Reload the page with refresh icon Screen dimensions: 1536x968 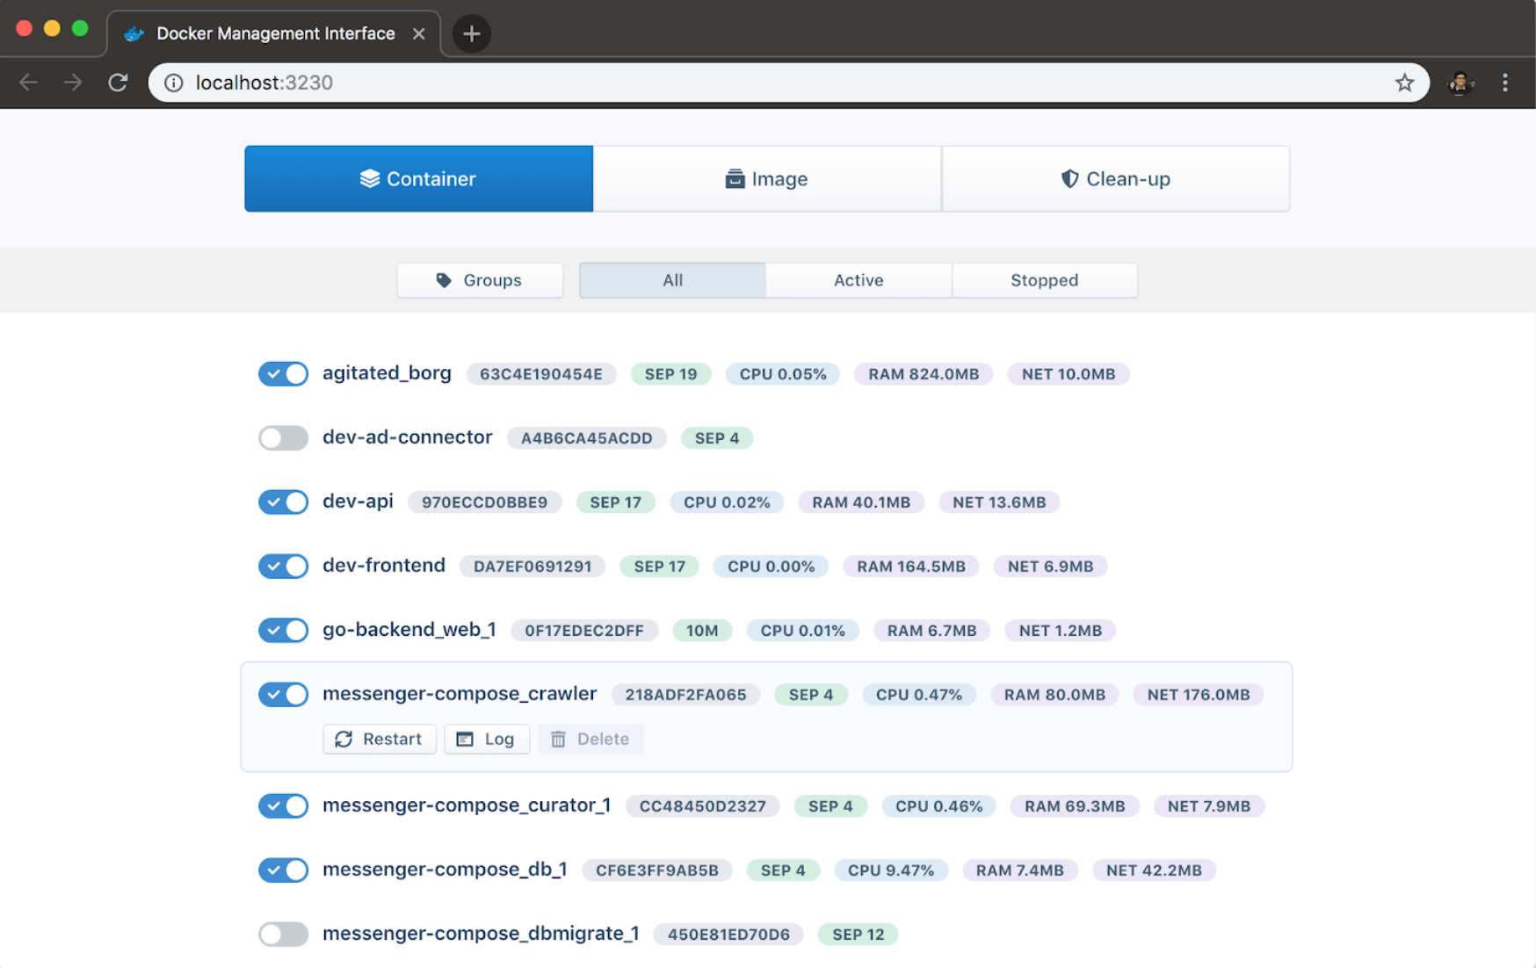pyautogui.click(x=118, y=83)
